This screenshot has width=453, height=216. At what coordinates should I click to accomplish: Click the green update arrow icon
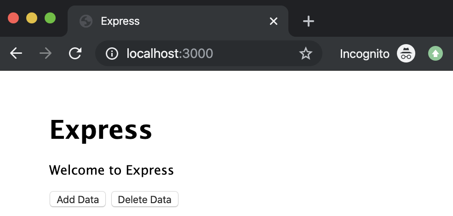(x=435, y=54)
